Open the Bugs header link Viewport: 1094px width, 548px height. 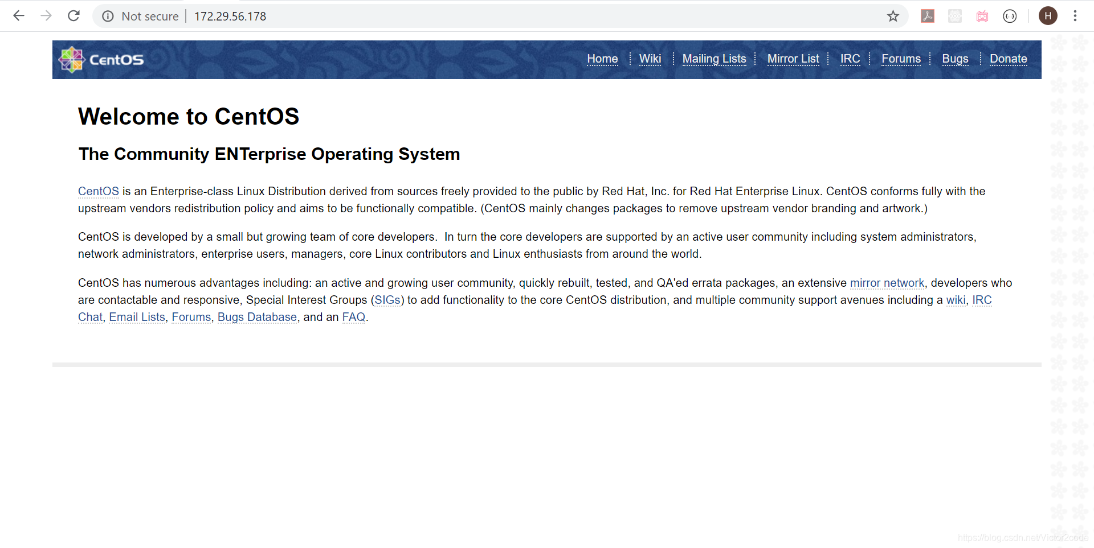tap(955, 59)
